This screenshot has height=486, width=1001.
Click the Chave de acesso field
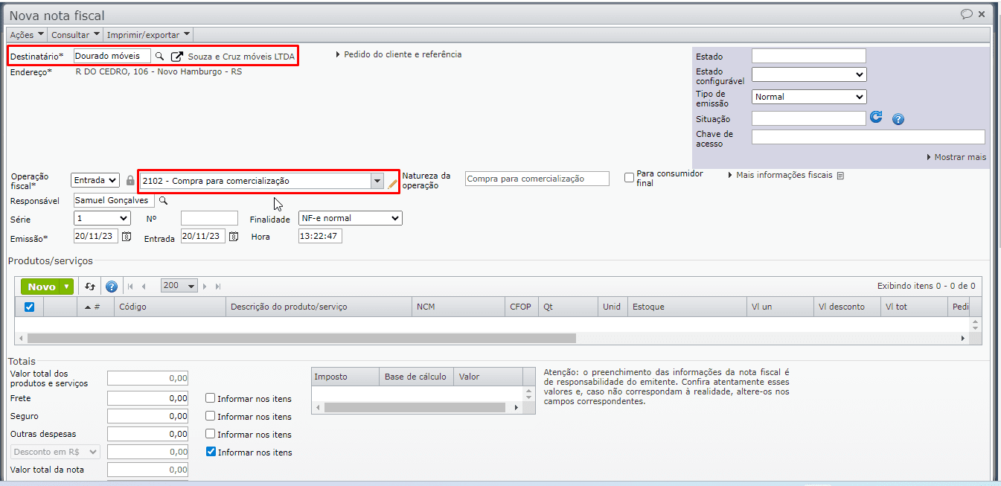(869, 137)
